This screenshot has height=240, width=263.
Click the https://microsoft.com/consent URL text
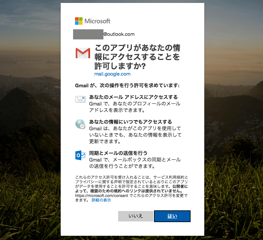pos(101,195)
